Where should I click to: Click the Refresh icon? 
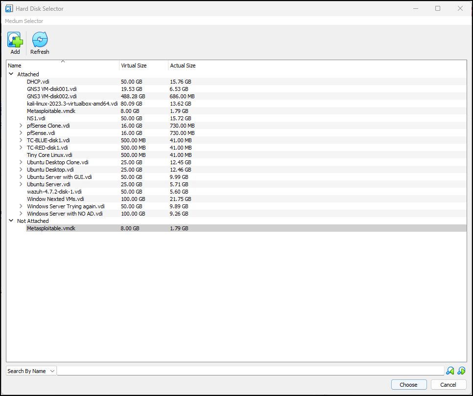pos(40,40)
